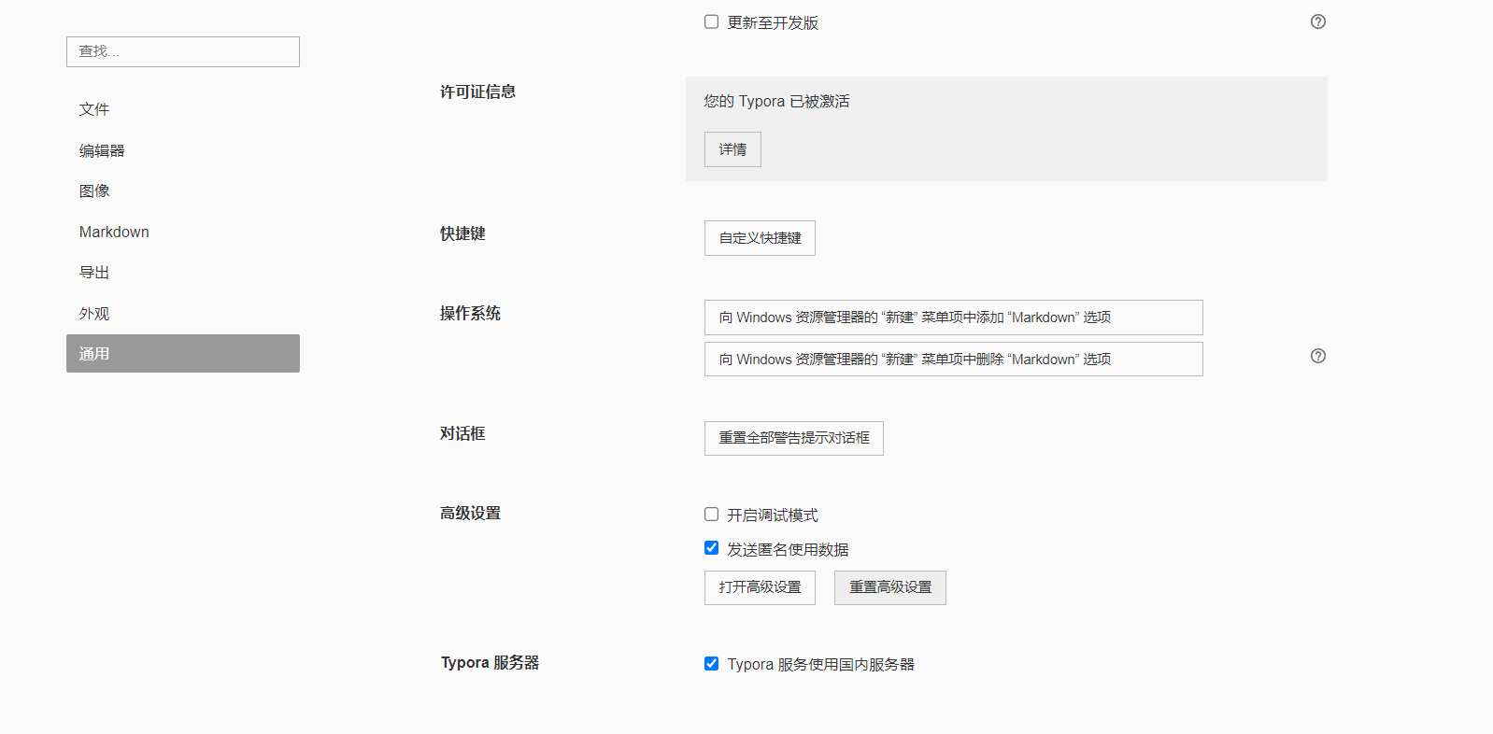Image resolution: width=1493 pixels, height=734 pixels.
Task: Select Markdown in sidebar
Action: coord(114,232)
